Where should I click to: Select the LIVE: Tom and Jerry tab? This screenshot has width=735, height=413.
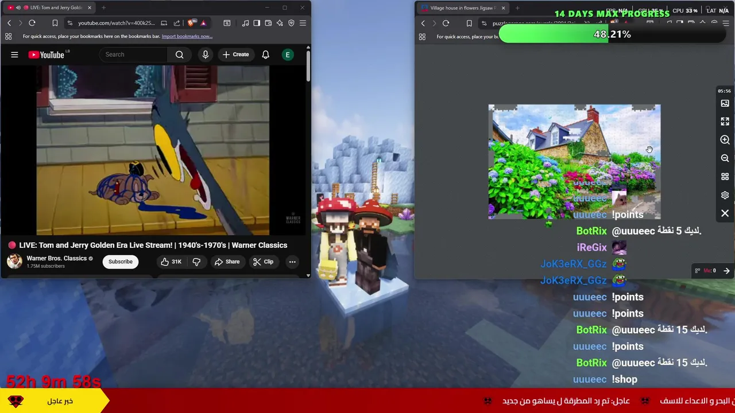tap(51, 7)
